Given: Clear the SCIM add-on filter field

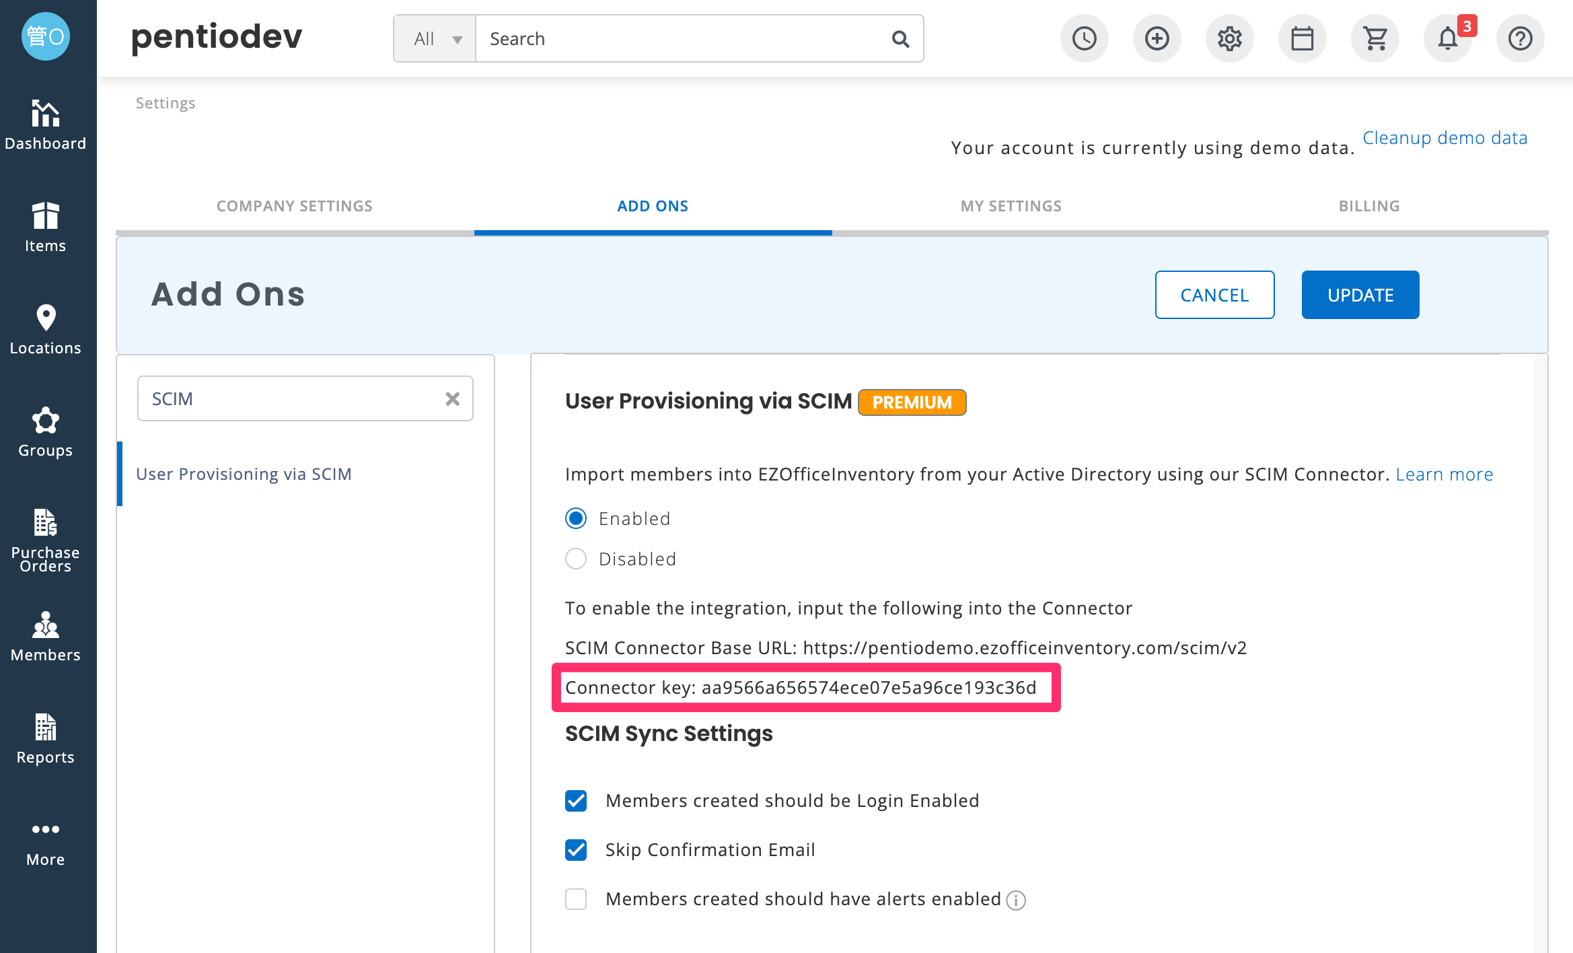Looking at the screenshot, I should (x=453, y=399).
